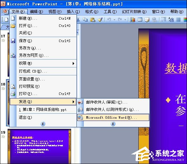Expand the Send To submenu double chevron
This screenshot has height=164, width=187.
coord(113,124)
